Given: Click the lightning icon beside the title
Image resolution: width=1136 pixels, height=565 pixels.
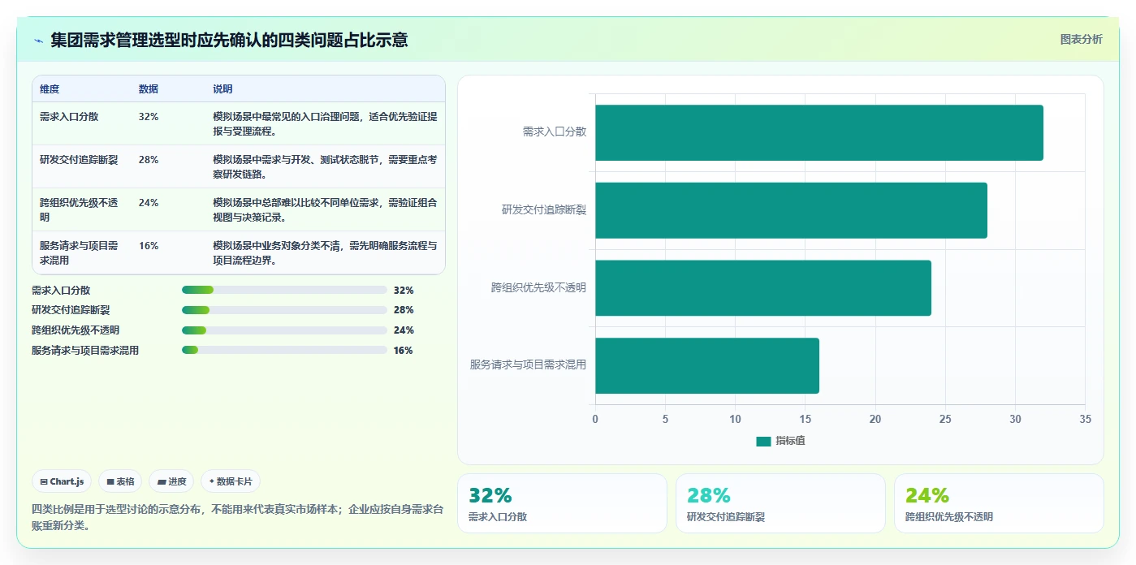Looking at the screenshot, I should tap(39, 40).
